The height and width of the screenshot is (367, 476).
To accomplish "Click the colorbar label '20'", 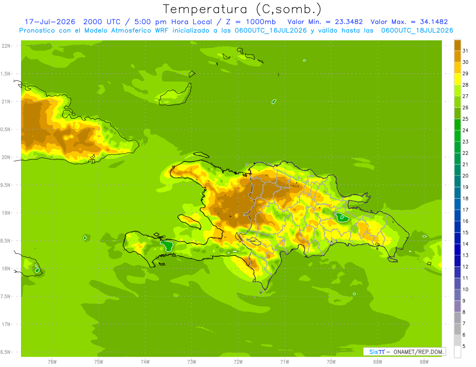I will 465,176.
